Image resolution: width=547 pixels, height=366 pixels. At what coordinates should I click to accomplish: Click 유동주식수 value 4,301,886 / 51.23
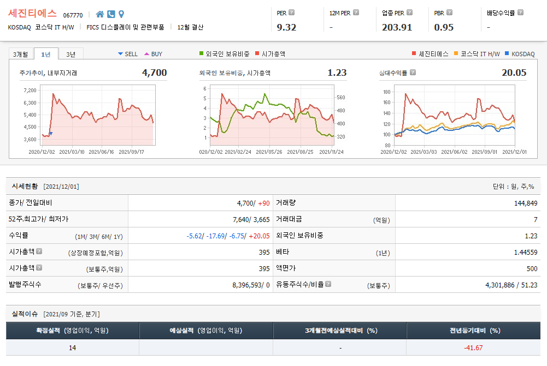point(511,285)
